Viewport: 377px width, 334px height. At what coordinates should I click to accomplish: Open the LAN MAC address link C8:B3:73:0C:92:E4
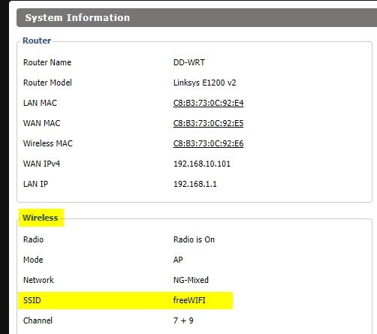click(x=208, y=103)
